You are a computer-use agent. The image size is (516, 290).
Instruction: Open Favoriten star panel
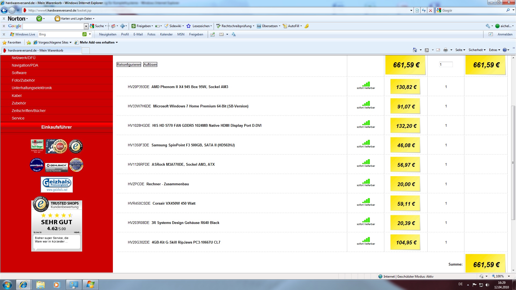coord(12,42)
